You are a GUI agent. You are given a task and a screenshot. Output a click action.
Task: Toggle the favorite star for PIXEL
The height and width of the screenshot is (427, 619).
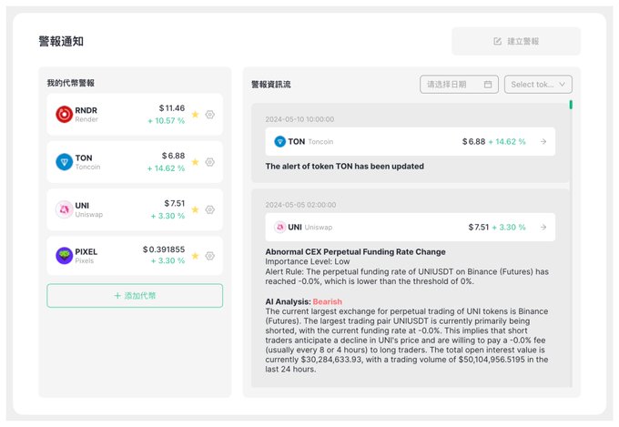[195, 256]
